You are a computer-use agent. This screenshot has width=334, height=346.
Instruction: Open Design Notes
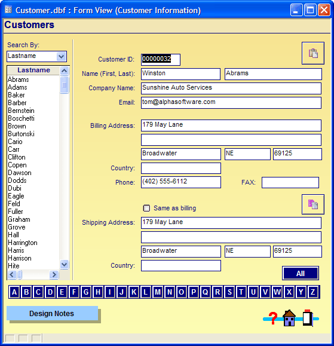click(52, 313)
